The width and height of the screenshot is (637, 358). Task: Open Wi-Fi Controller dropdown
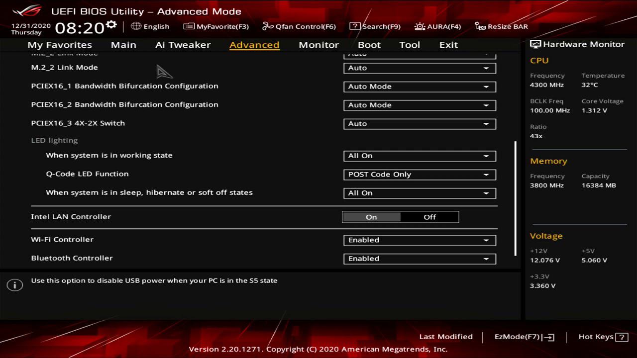click(420, 240)
